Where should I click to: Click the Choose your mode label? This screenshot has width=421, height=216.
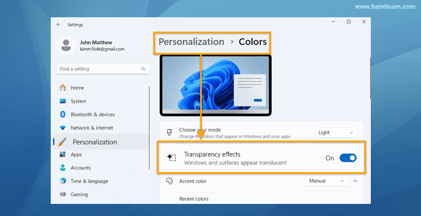(200, 130)
